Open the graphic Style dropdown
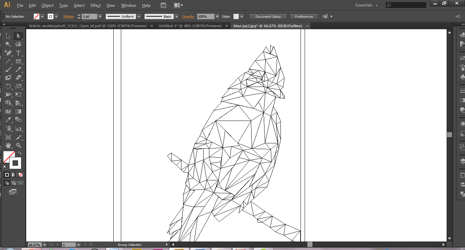This screenshot has height=250, width=465. (x=242, y=16)
